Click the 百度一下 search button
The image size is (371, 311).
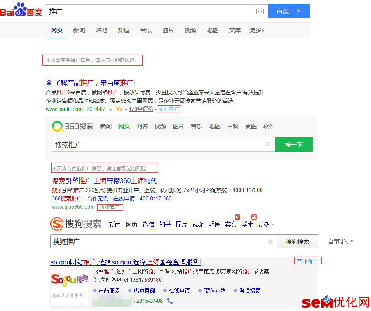[289, 11]
